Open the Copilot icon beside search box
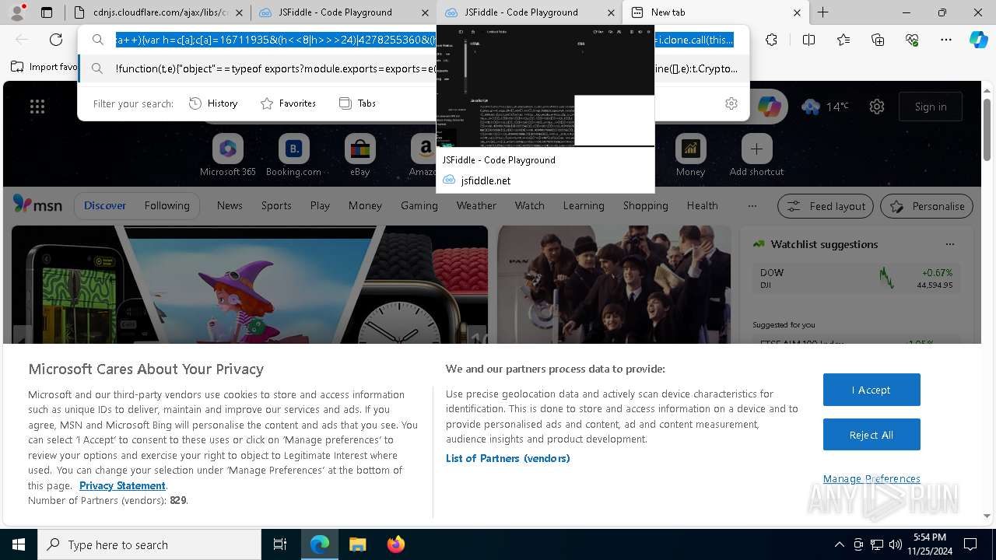996x560 pixels. pyautogui.click(x=769, y=107)
